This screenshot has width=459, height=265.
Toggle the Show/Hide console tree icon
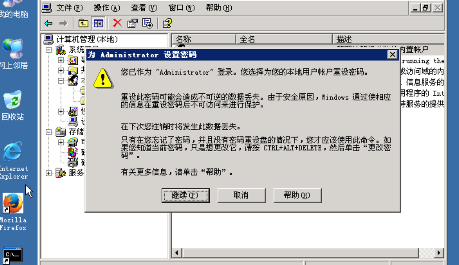pos(98,24)
